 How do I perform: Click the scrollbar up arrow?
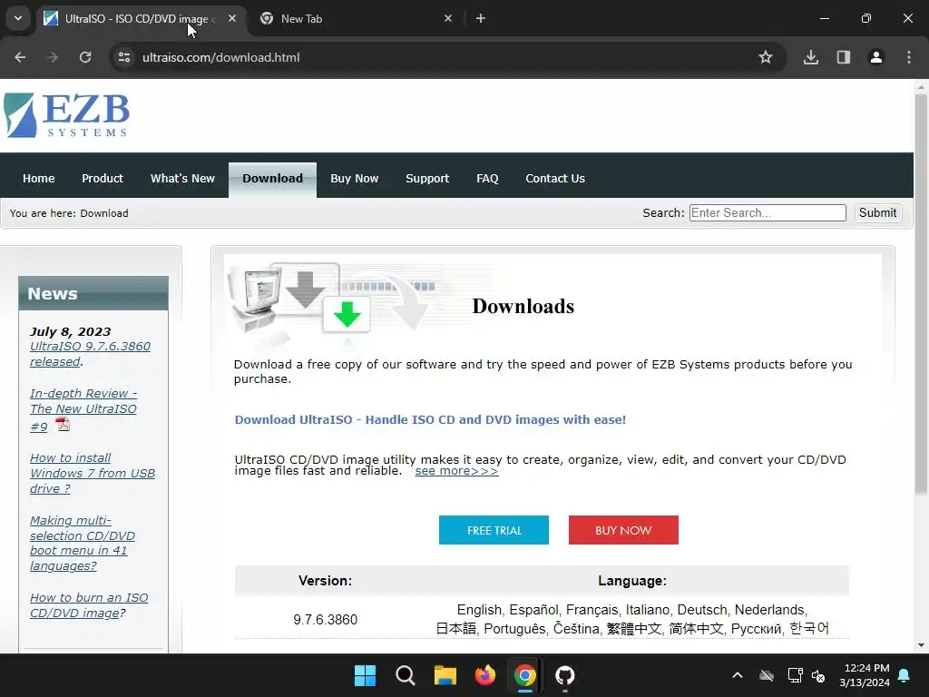pos(921,87)
